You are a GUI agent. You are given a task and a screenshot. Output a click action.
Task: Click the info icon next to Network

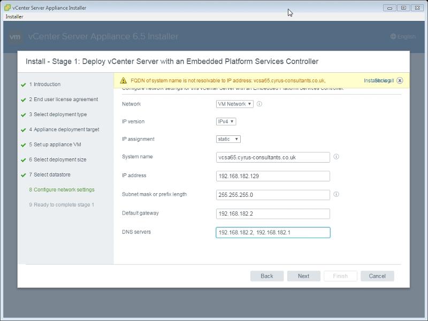tap(259, 104)
